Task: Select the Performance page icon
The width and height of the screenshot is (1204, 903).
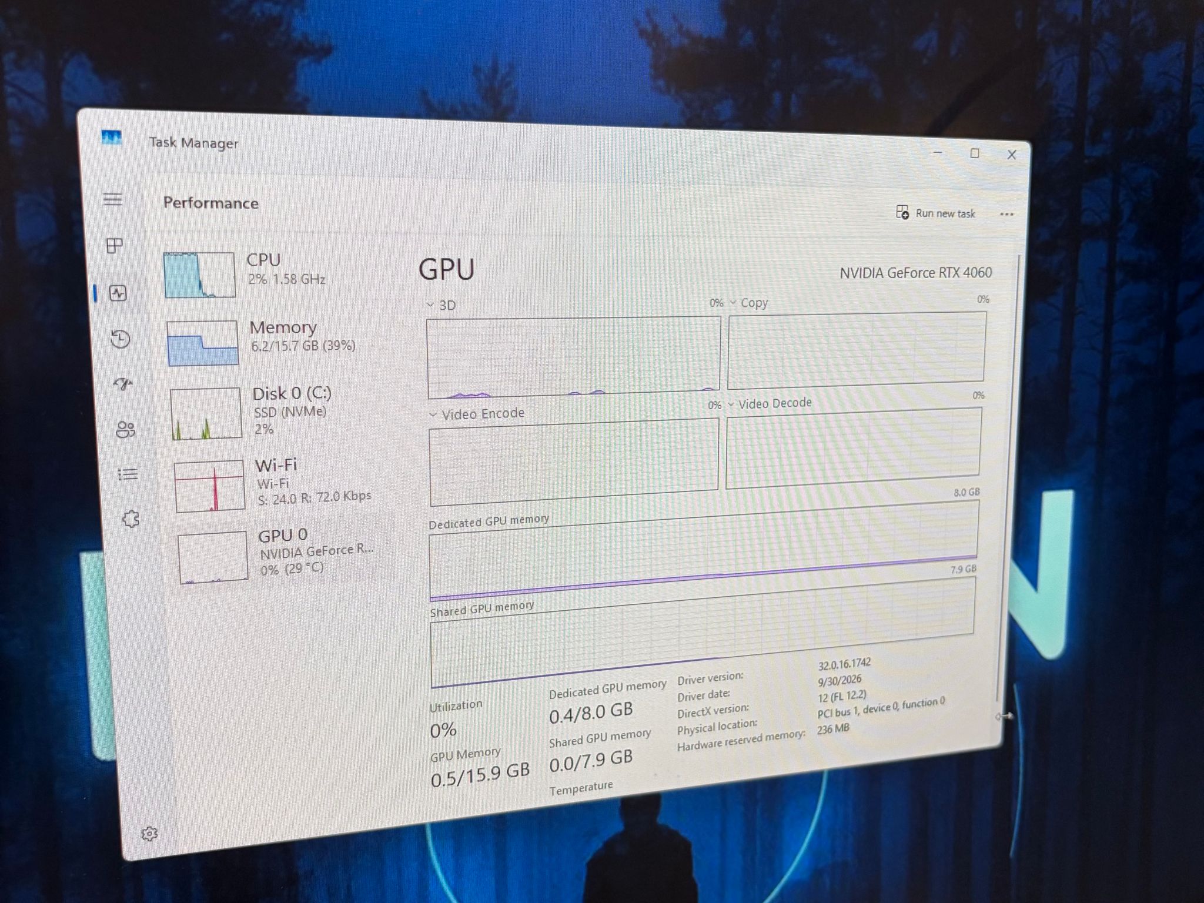Action: 118,293
